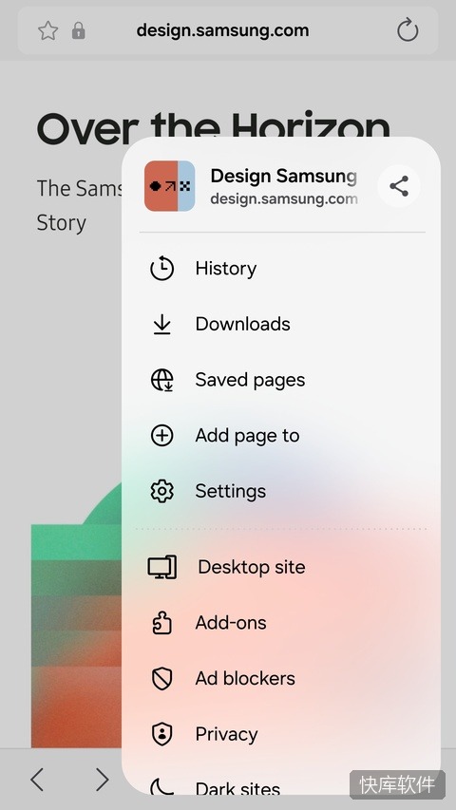Go forward with the right arrow
The width and height of the screenshot is (456, 810).
click(x=103, y=779)
